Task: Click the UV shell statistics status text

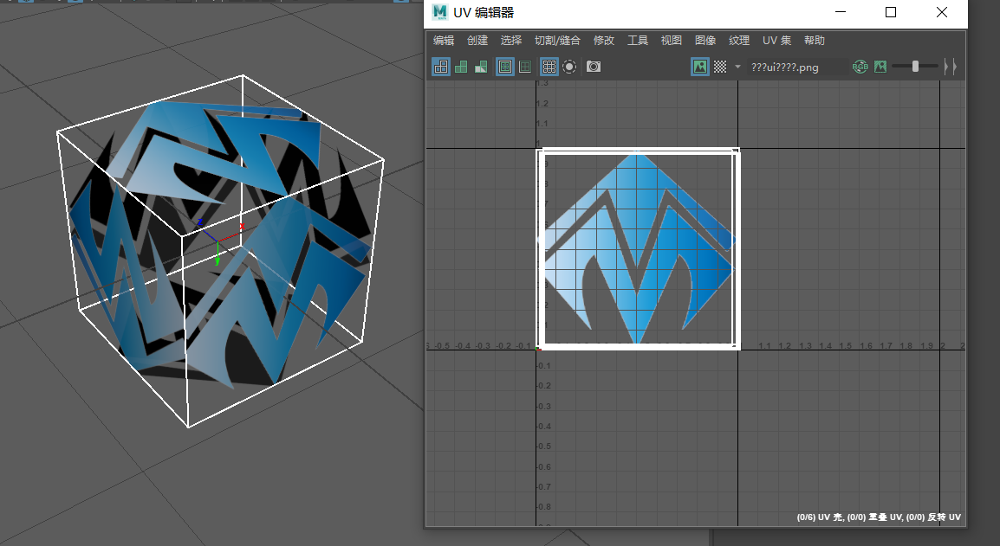Action: [x=879, y=517]
